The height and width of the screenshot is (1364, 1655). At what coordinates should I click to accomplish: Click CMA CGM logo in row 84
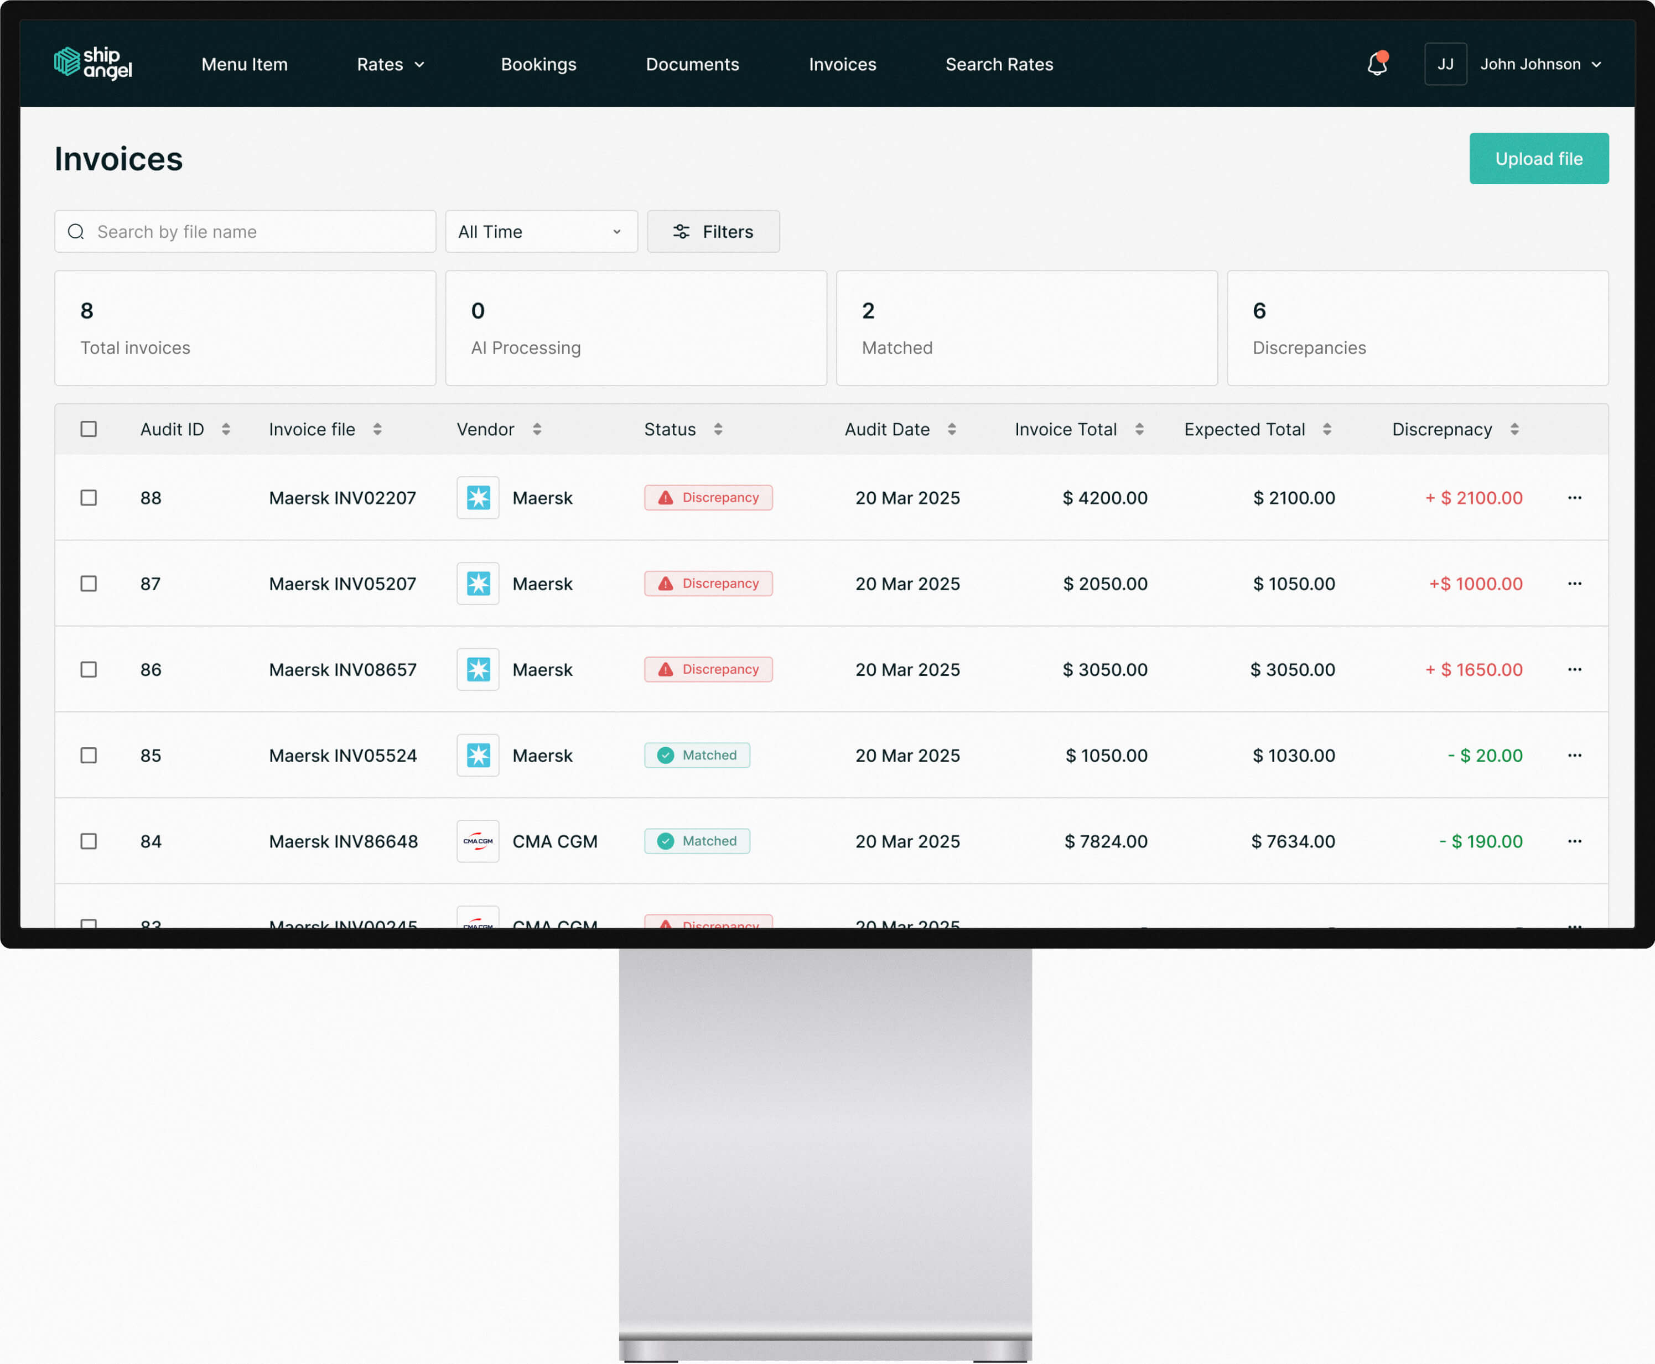point(478,841)
